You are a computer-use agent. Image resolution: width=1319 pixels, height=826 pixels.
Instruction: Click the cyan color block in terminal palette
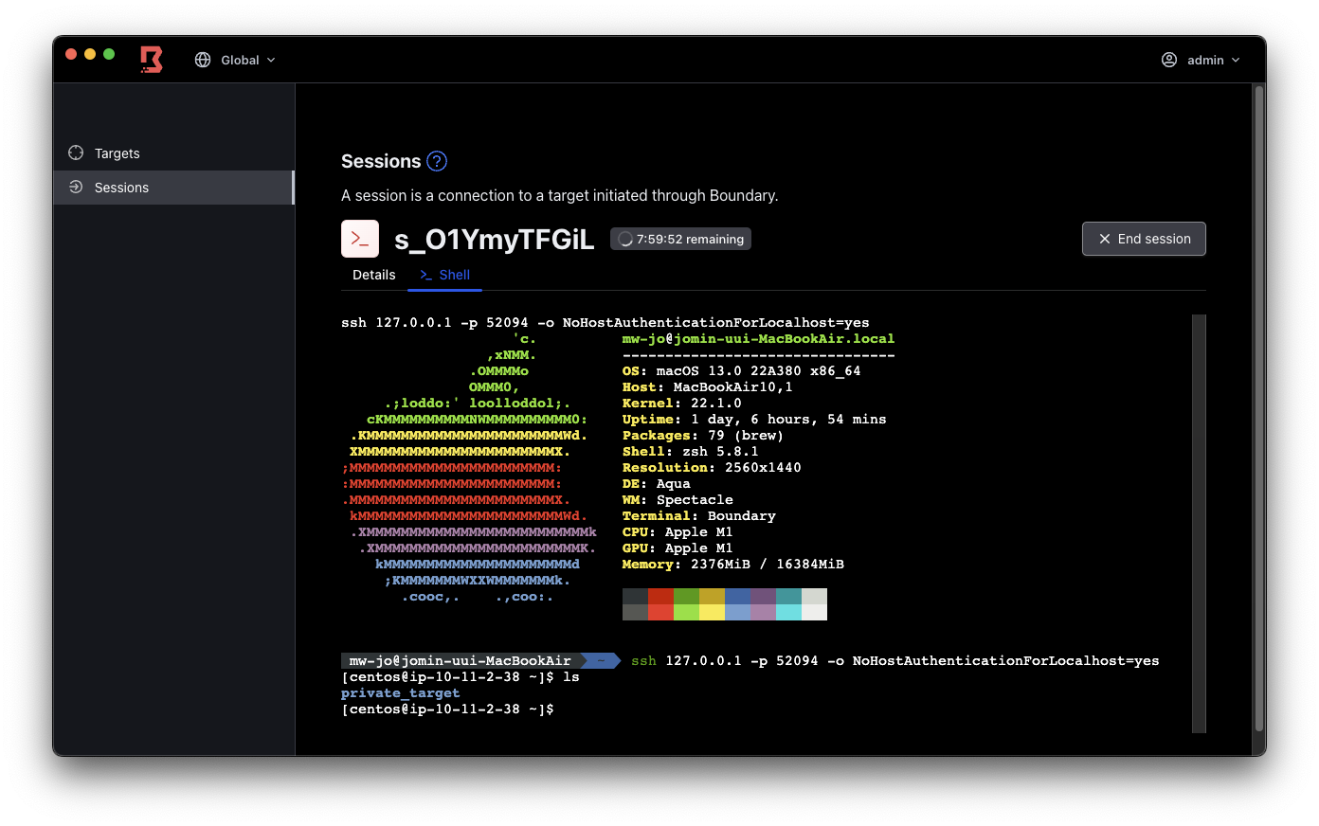point(788,604)
